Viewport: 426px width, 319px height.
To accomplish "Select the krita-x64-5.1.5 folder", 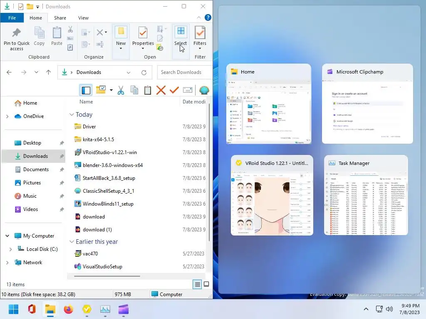I will [98, 140].
